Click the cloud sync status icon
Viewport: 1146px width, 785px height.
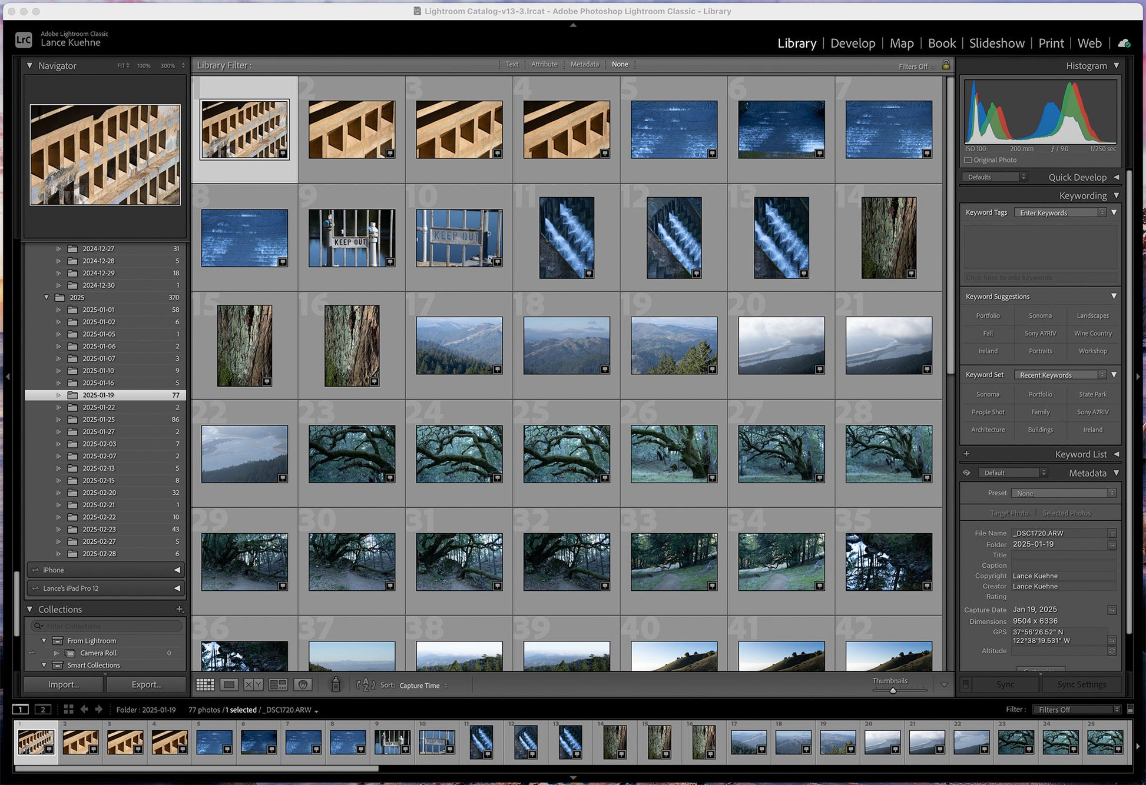[1124, 43]
